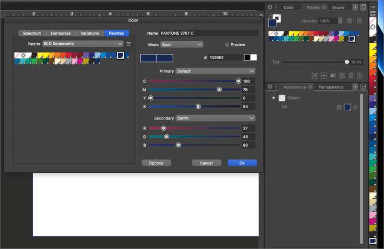The height and width of the screenshot is (249, 384).
Task: Open the Mode dropdown set to Spot
Action: (182, 45)
